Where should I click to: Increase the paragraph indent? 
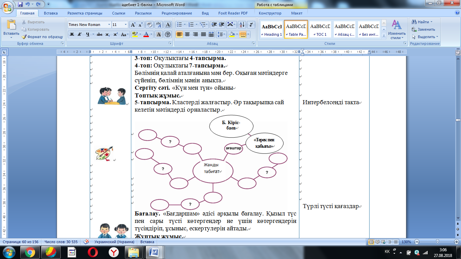222,25
